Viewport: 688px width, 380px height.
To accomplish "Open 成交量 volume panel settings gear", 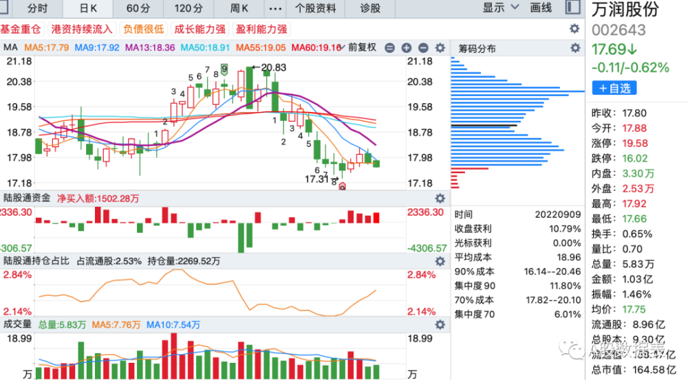I will 440,325.
